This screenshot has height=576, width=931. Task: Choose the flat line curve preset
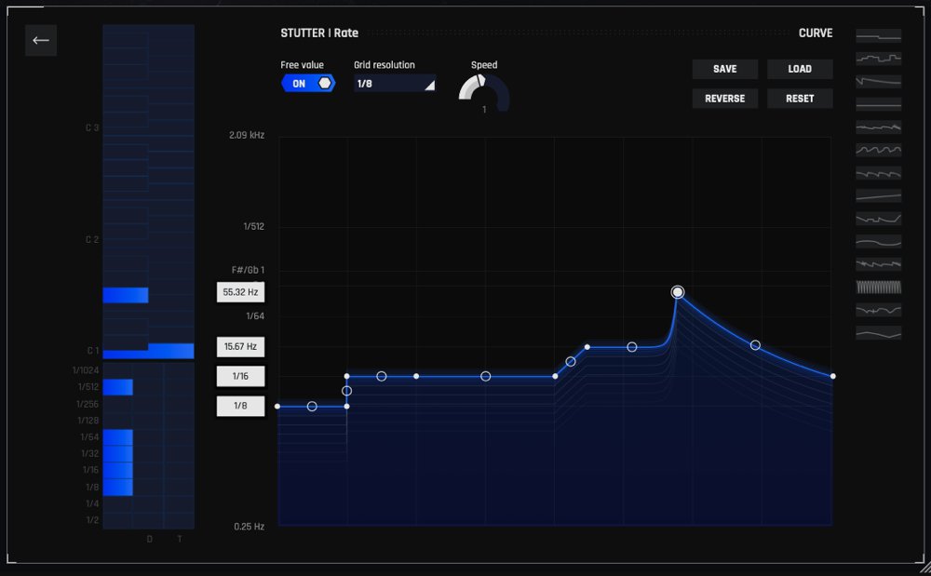[878, 104]
